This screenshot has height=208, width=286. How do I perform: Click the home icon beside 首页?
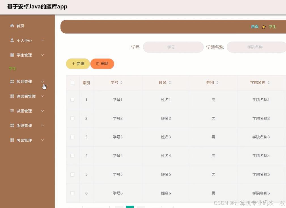(12, 26)
